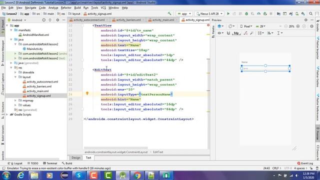Open the SDK Manager icon
The height and width of the screenshot is (180, 320).
(303, 13)
